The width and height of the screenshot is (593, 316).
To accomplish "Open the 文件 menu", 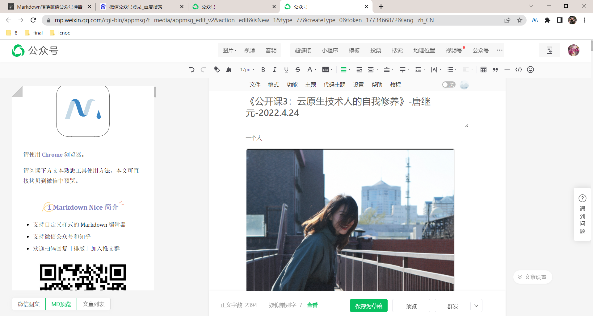I will pos(255,85).
